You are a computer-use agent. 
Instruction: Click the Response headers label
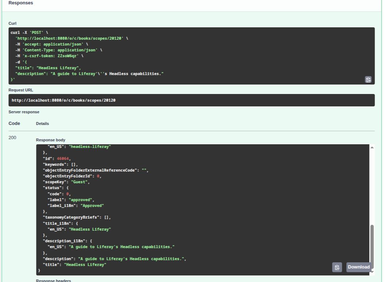click(x=53, y=281)
